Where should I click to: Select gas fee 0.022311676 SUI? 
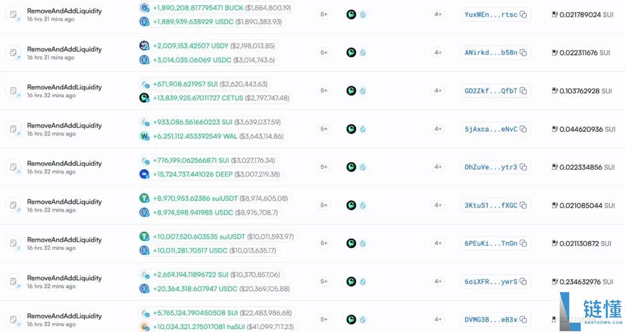click(584, 53)
